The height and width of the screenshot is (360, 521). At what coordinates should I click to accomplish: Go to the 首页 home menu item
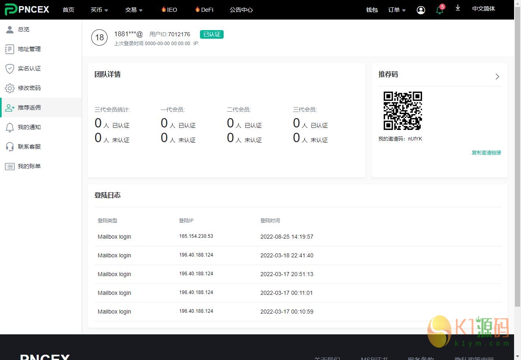[68, 10]
